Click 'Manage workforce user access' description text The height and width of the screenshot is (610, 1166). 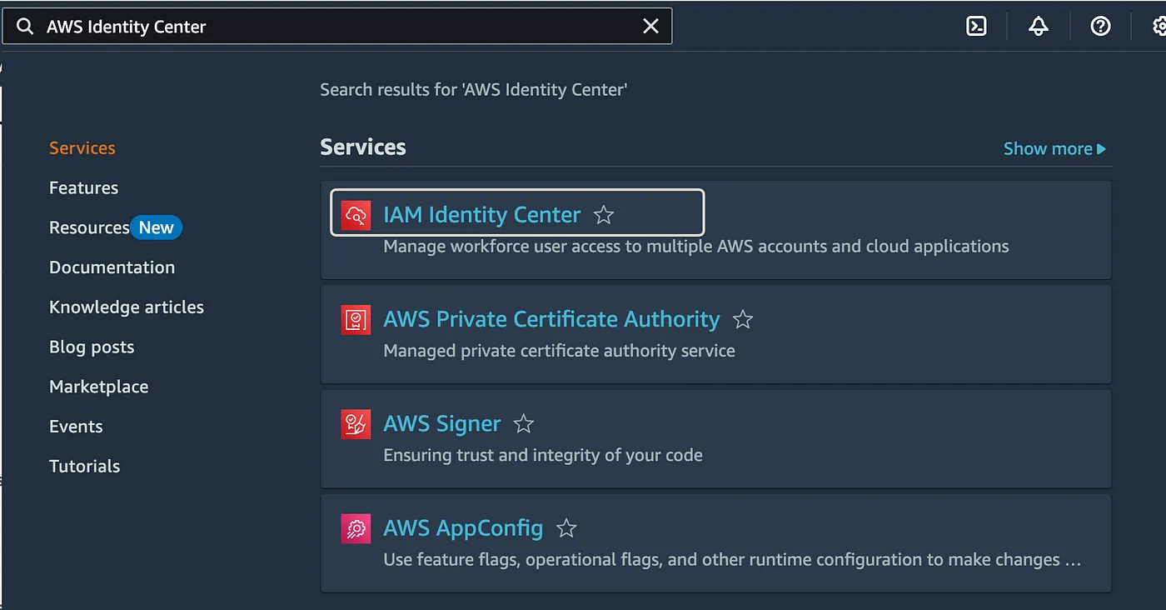[696, 247]
